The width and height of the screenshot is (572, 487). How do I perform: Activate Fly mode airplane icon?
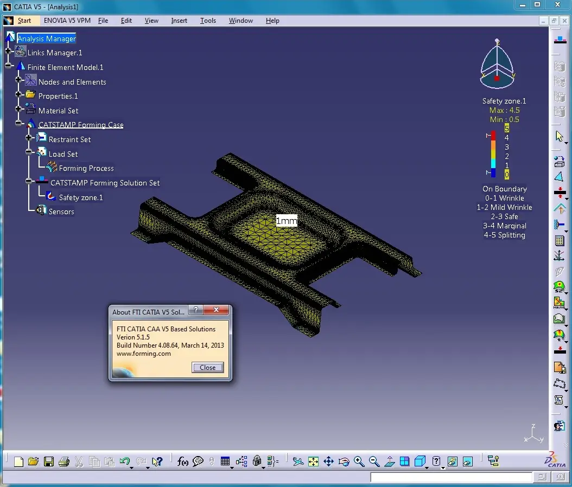click(x=298, y=462)
